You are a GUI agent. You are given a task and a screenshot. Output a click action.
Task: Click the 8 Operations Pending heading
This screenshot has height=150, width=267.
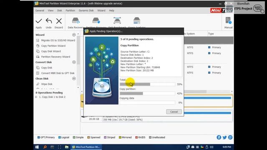(49, 92)
